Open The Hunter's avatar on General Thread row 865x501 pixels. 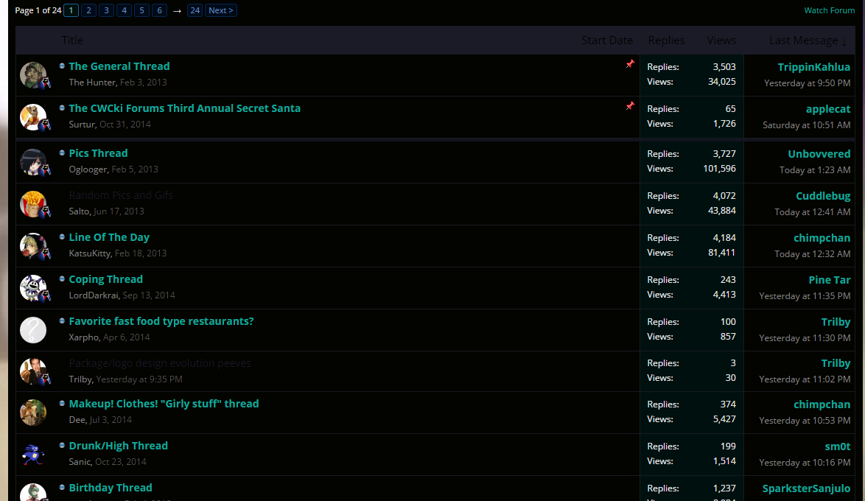(33, 75)
